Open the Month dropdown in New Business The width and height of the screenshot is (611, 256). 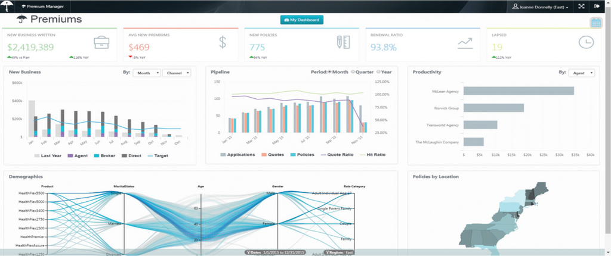click(x=147, y=73)
